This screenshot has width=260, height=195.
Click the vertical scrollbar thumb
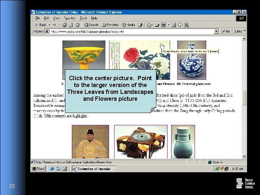244,98
